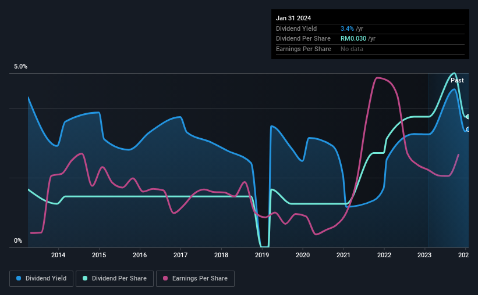Click the Past region label

pyautogui.click(x=457, y=80)
